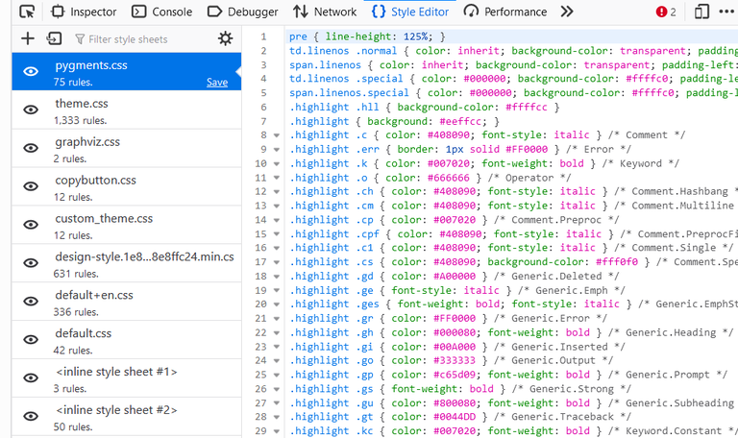Open the Performance tab
This screenshot has height=438, width=738.
pyautogui.click(x=505, y=12)
